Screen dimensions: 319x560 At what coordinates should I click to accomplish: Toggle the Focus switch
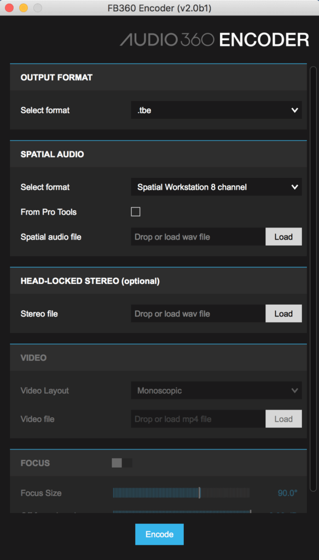click(x=122, y=463)
